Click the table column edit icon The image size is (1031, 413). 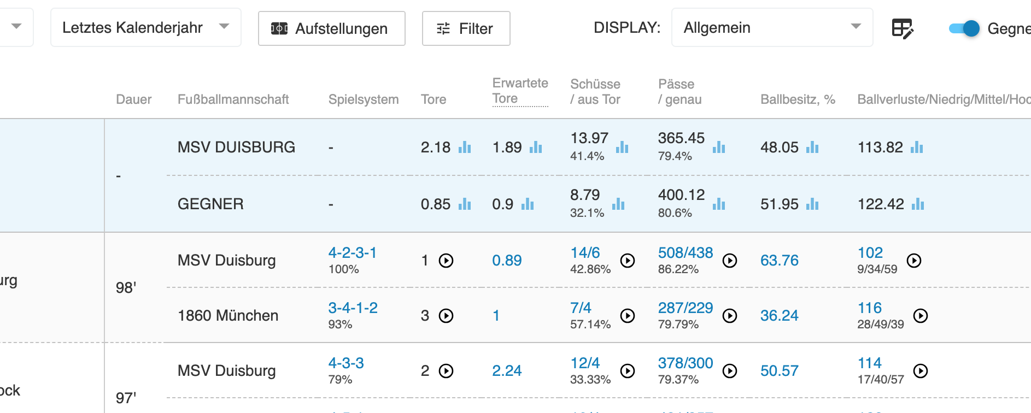tap(902, 28)
